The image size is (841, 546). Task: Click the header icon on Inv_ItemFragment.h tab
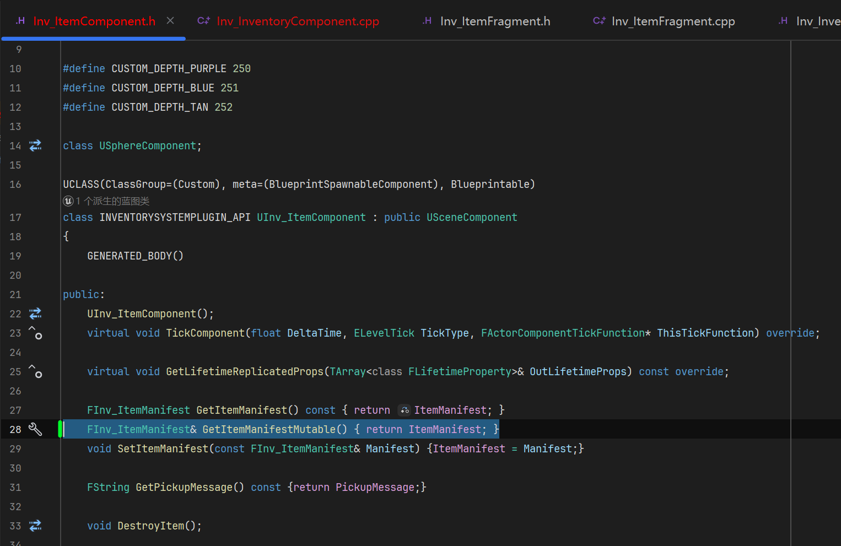(x=427, y=21)
